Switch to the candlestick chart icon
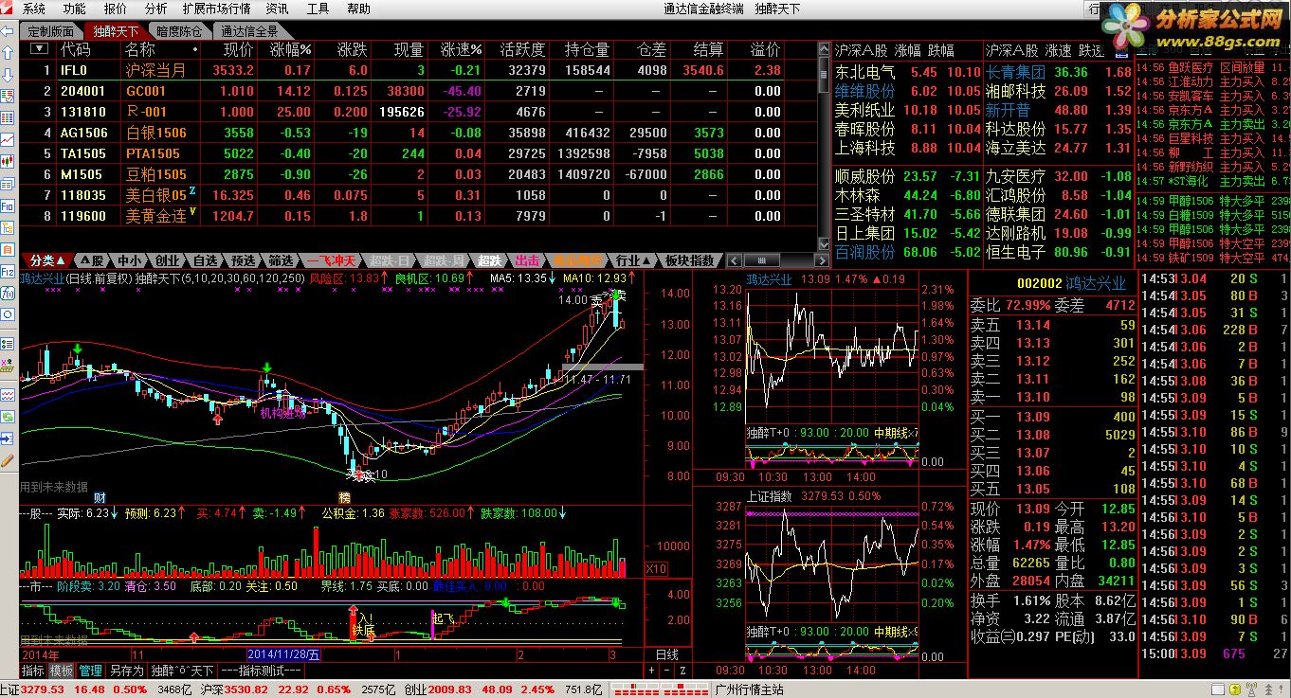 coord(8,161)
